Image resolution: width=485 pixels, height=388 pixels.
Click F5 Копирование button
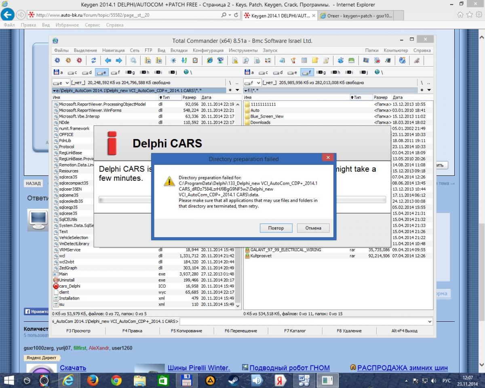point(186,331)
